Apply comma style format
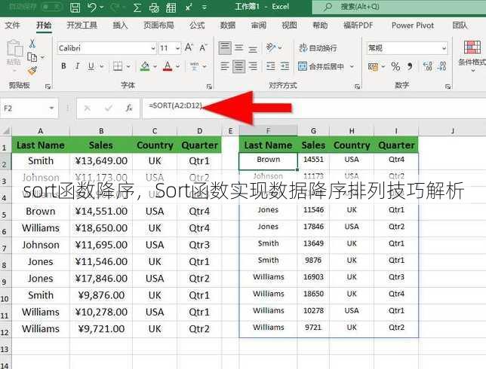The height and width of the screenshot is (369, 486). 410,66
